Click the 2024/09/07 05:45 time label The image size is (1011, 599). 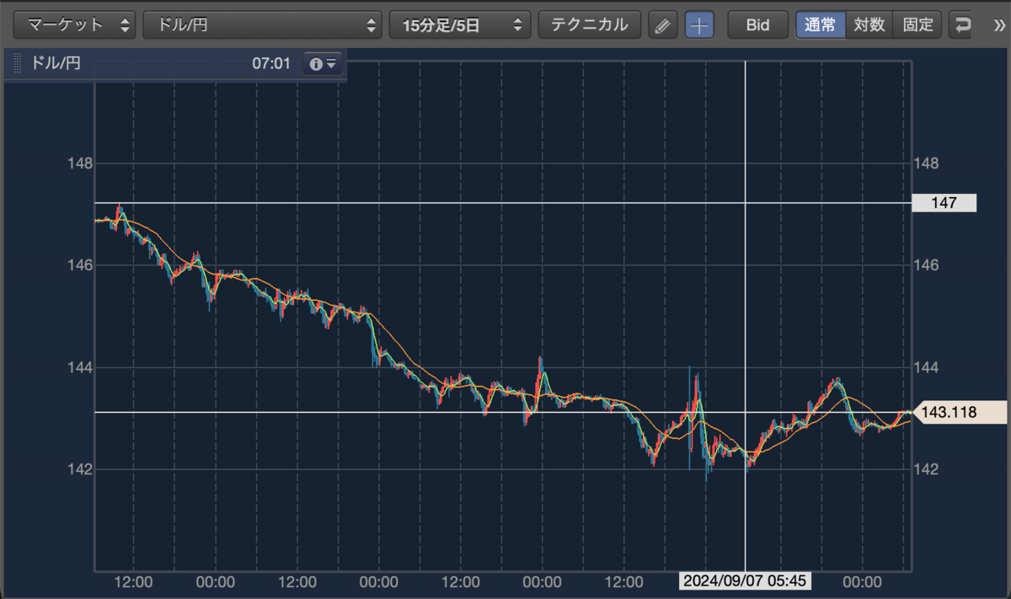tap(745, 581)
